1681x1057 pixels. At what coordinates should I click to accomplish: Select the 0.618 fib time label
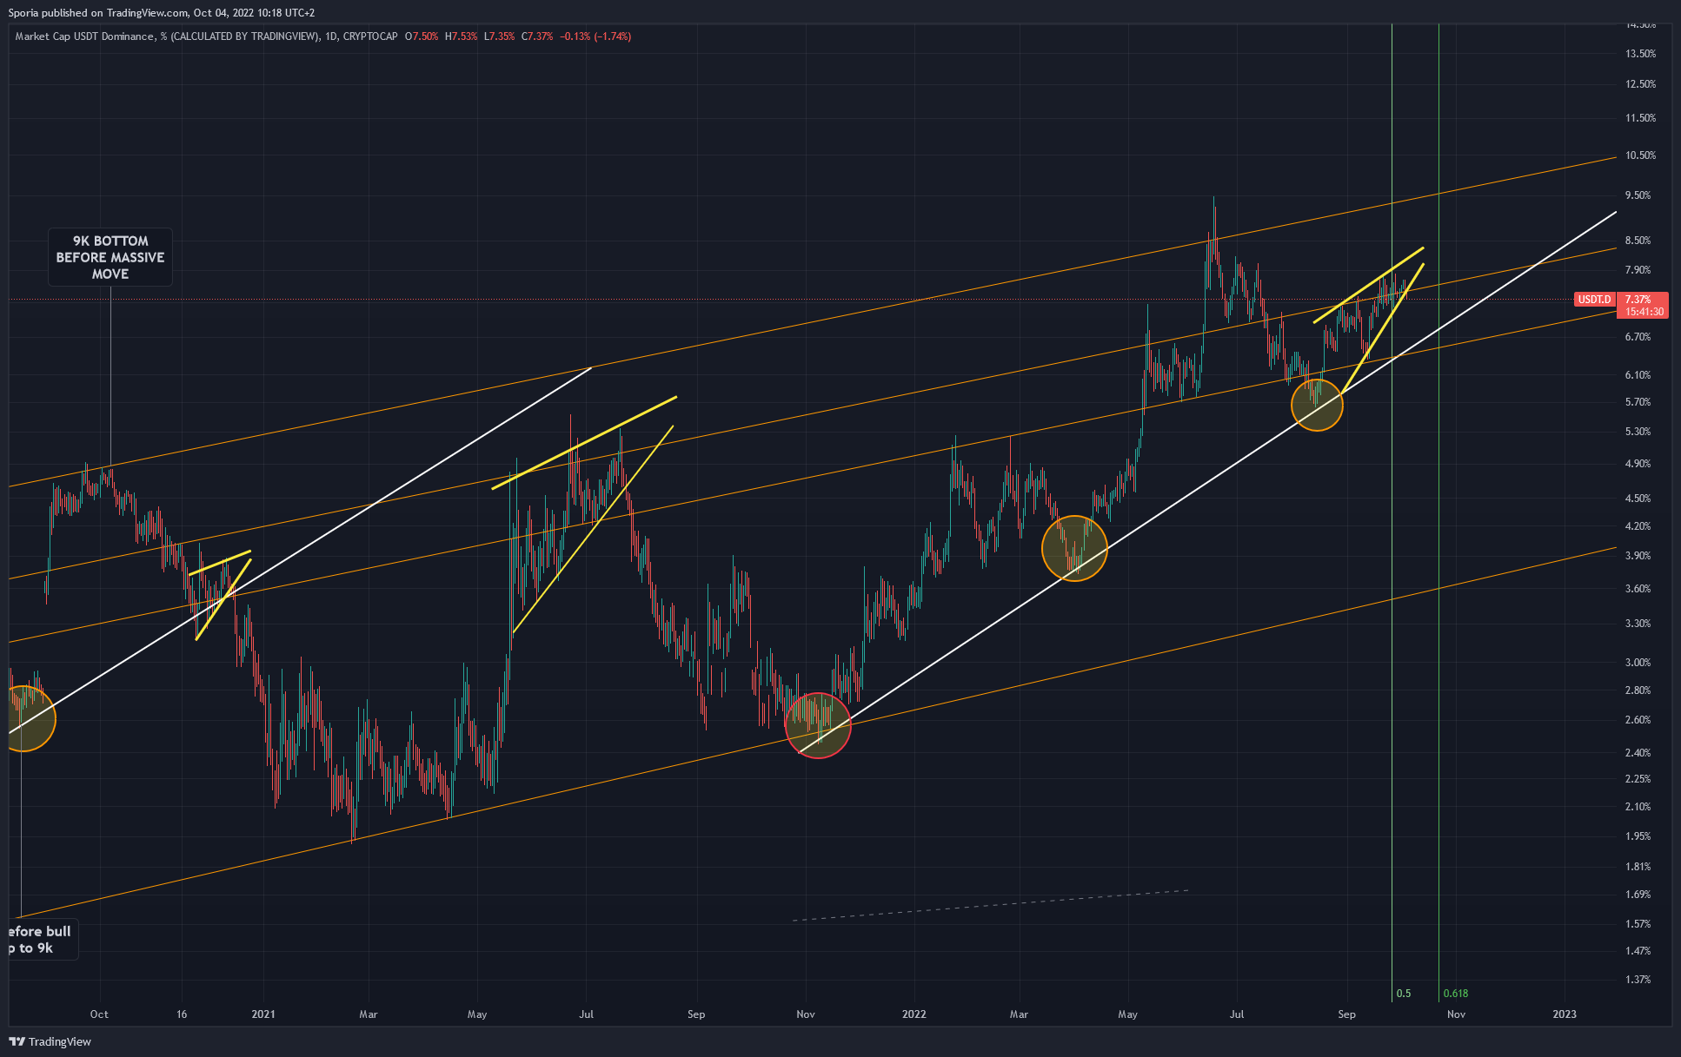tap(1456, 994)
